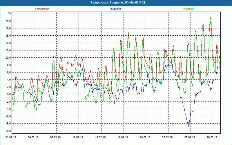Viewport: 232px width, 145px height.
Task: Click the 2,0 y-axis value
Action: pos(9,87)
